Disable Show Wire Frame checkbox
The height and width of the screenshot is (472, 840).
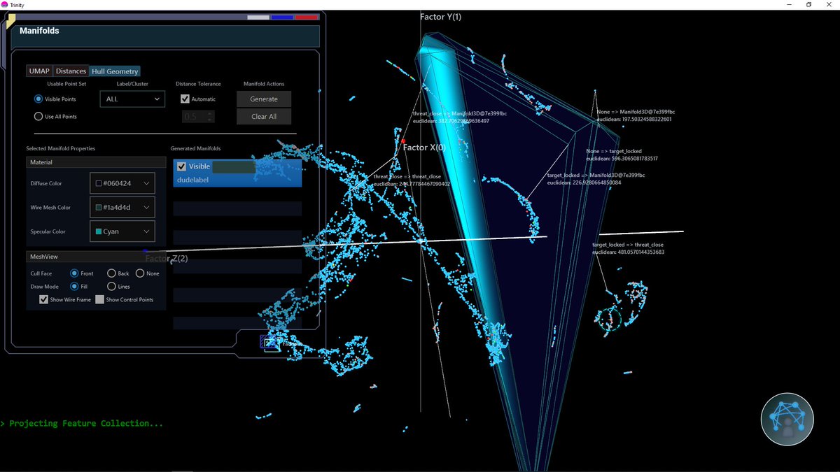click(44, 300)
